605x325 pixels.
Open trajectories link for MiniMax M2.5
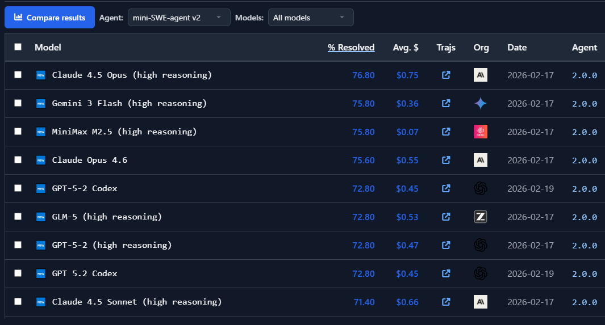pos(446,132)
